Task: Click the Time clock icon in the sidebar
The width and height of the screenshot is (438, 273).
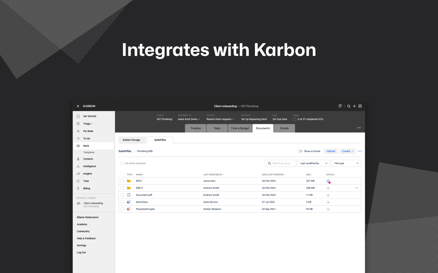Action: (x=78, y=181)
